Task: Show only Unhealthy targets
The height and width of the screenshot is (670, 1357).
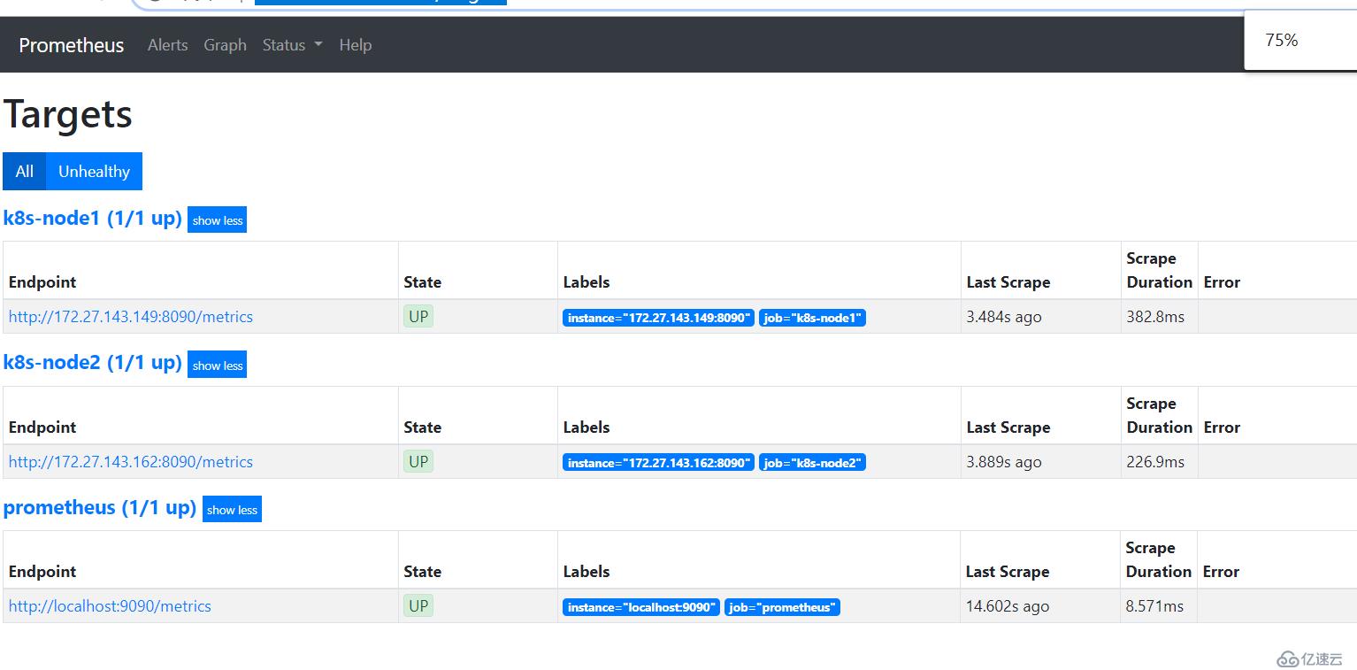Action: pos(94,172)
